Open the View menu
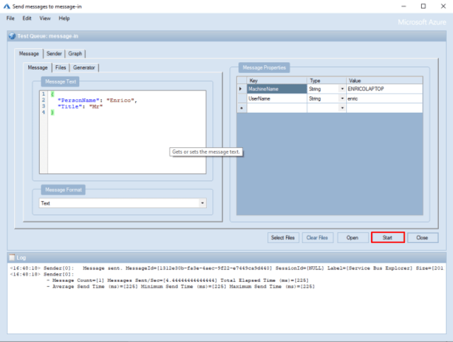Screen dimensions: 453x342 click(x=45, y=18)
